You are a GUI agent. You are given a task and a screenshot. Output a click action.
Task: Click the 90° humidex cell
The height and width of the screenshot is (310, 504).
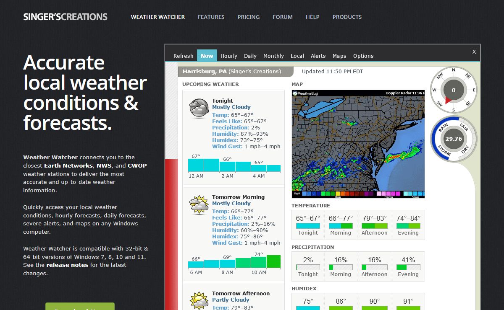pos(375,302)
